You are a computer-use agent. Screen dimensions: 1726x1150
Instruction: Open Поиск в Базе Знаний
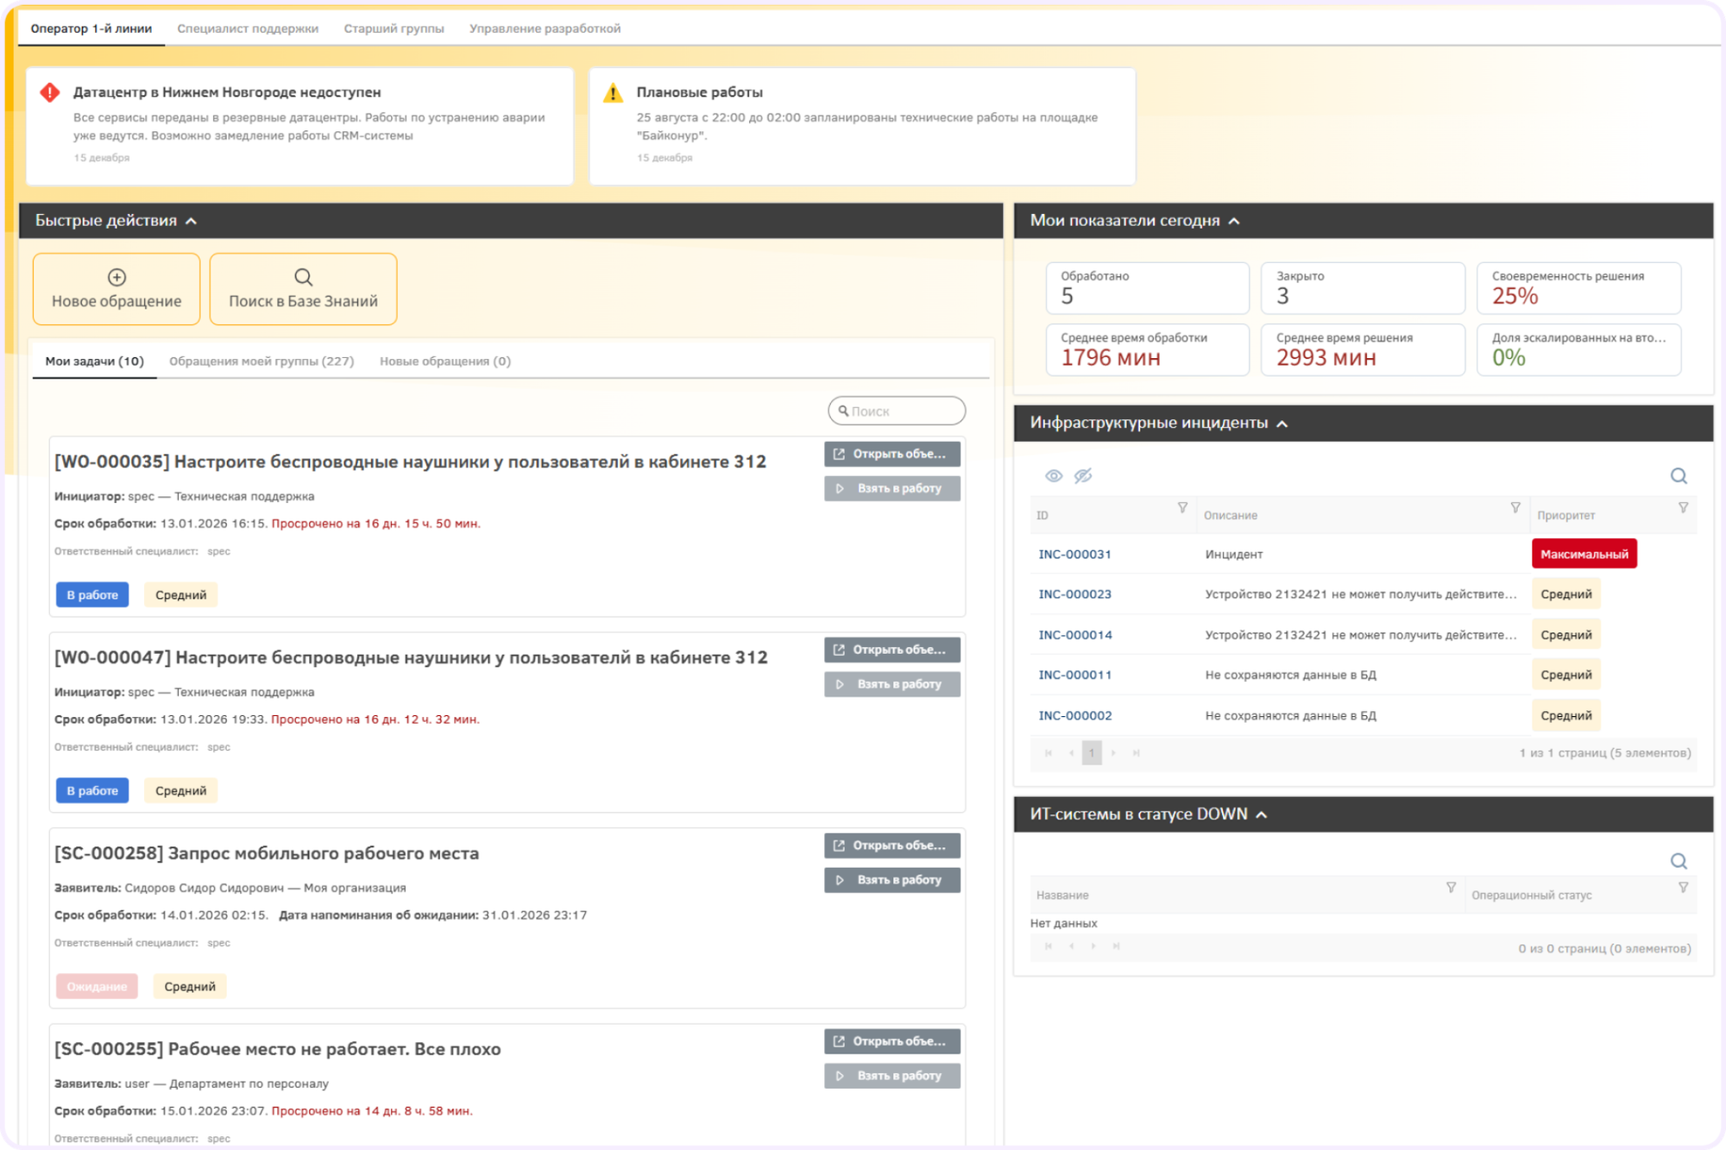303,289
